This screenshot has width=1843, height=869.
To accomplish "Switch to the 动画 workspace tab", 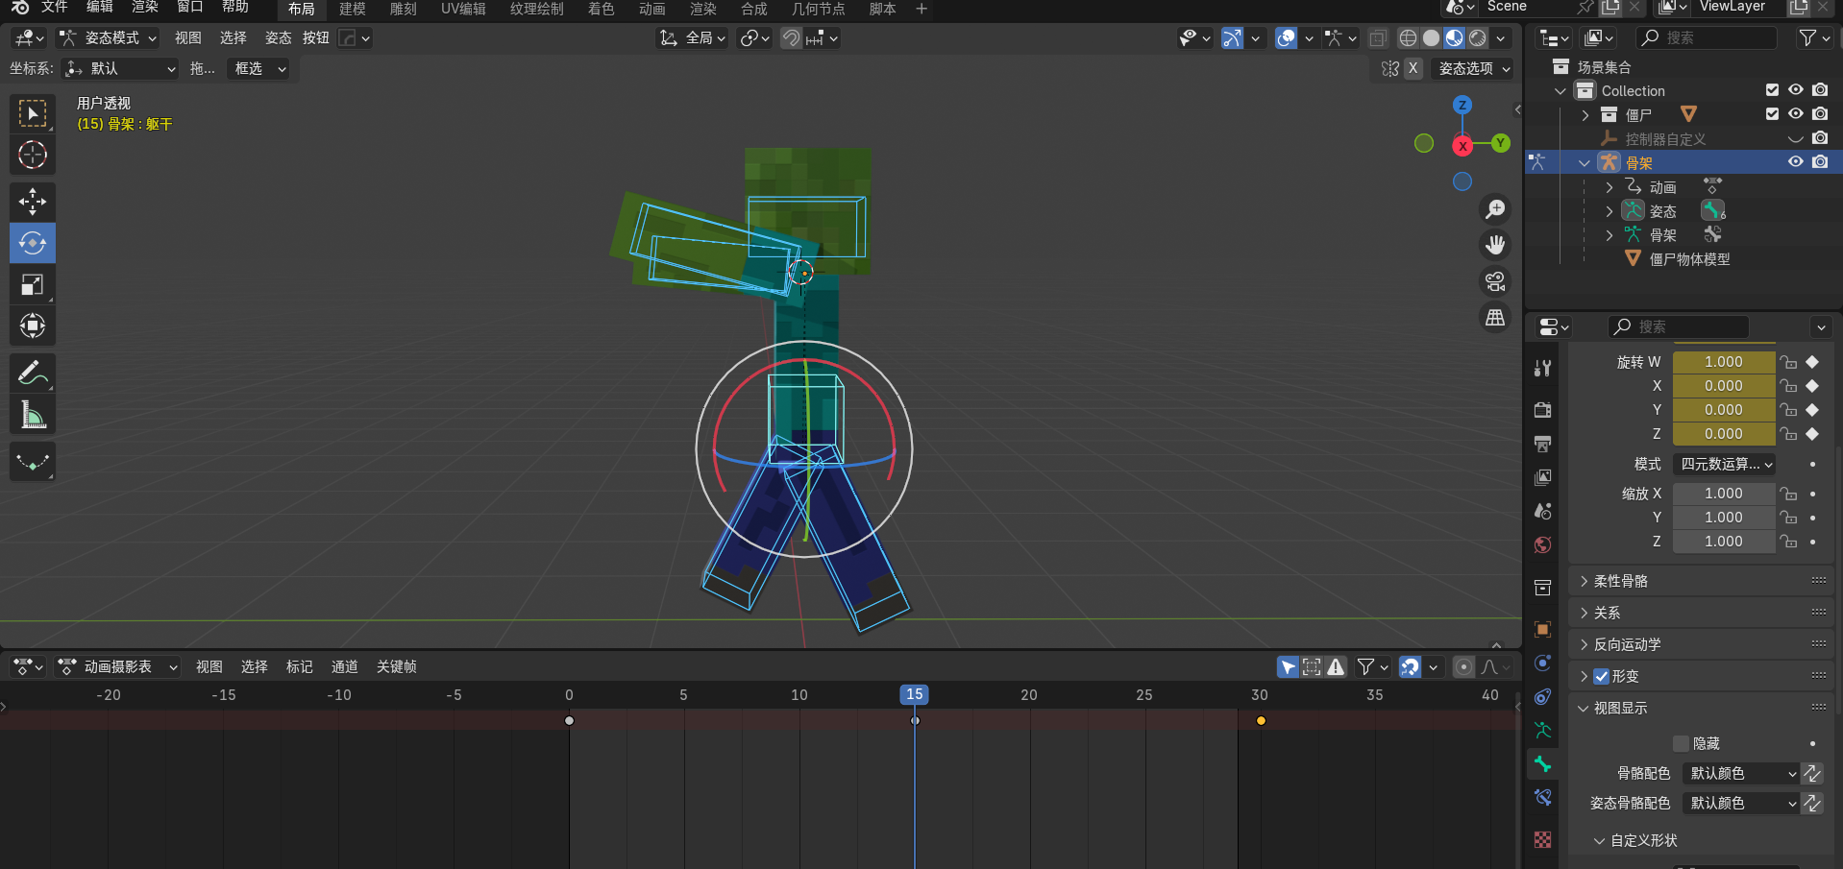I will (x=652, y=9).
